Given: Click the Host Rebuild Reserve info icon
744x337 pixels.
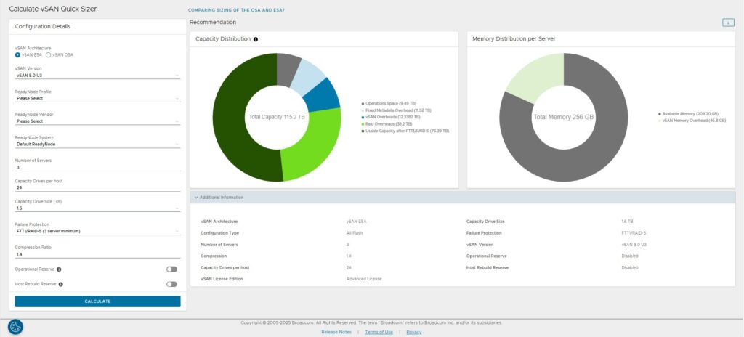Looking at the screenshot, I should click(61, 284).
